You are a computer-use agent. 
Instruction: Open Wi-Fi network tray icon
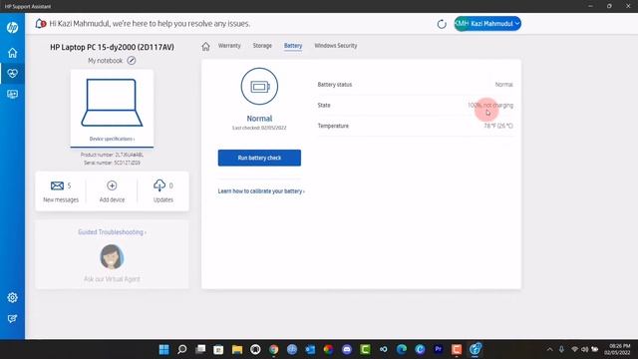tap(574, 349)
